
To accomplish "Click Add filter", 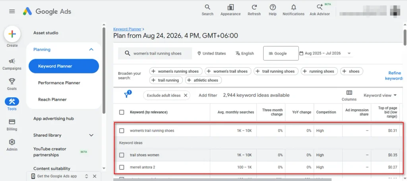I will (208, 95).
